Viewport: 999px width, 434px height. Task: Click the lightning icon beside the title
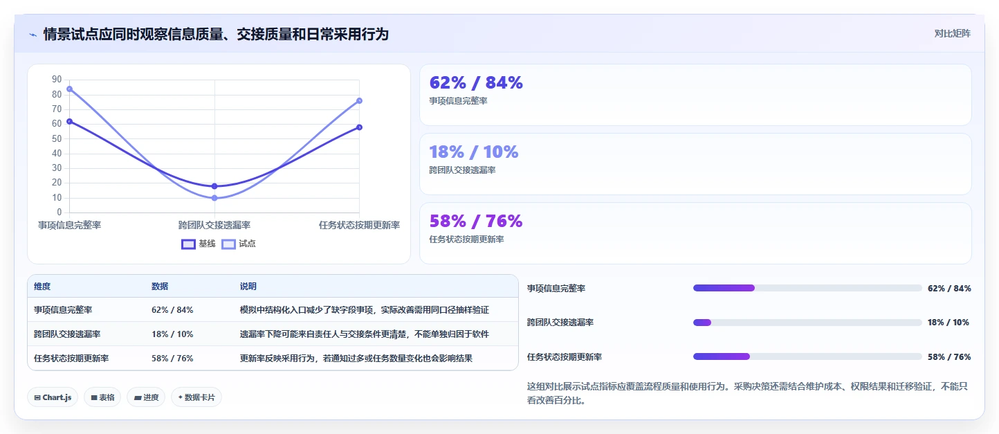pyautogui.click(x=33, y=35)
